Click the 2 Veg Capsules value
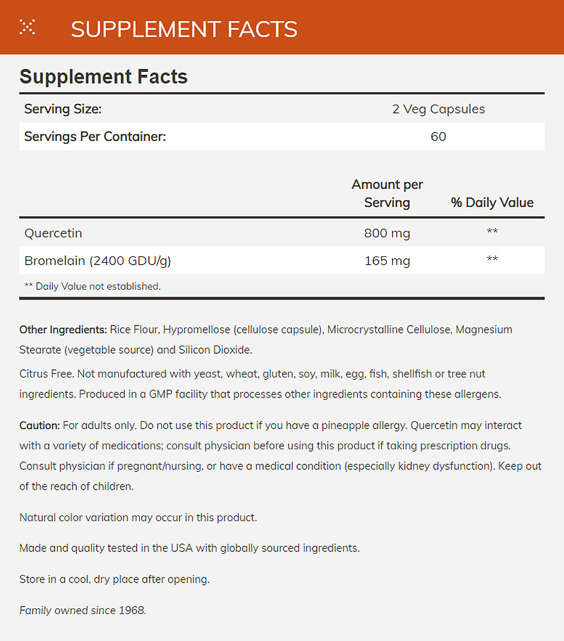 (438, 109)
